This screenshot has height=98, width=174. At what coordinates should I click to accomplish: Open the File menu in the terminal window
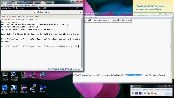4,16
